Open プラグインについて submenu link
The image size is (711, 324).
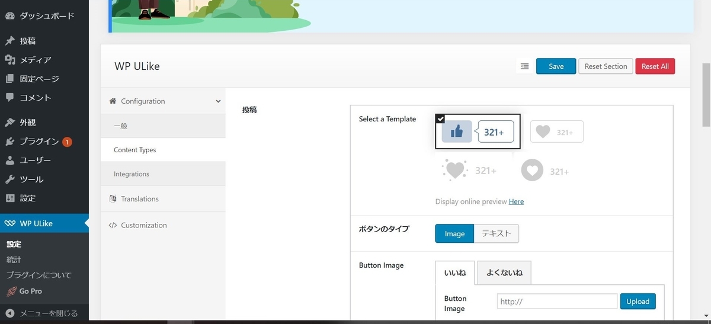[39, 275]
